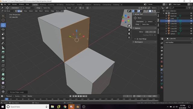Expand the Bridge Edge Loops operator panel
Image resolution: width=193 pixels, height=109 pixels.
(9, 92)
